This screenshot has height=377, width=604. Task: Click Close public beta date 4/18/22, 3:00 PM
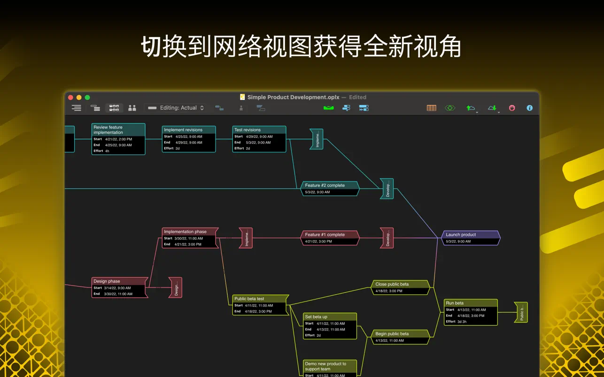(389, 291)
